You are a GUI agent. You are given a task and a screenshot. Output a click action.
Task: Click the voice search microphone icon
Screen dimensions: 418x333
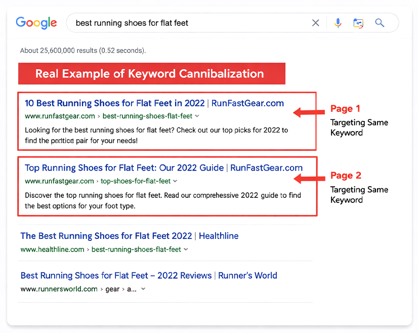click(x=338, y=23)
